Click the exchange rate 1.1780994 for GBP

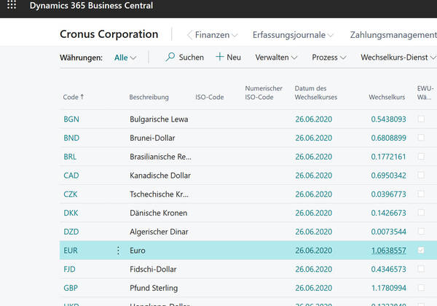[x=388, y=288]
